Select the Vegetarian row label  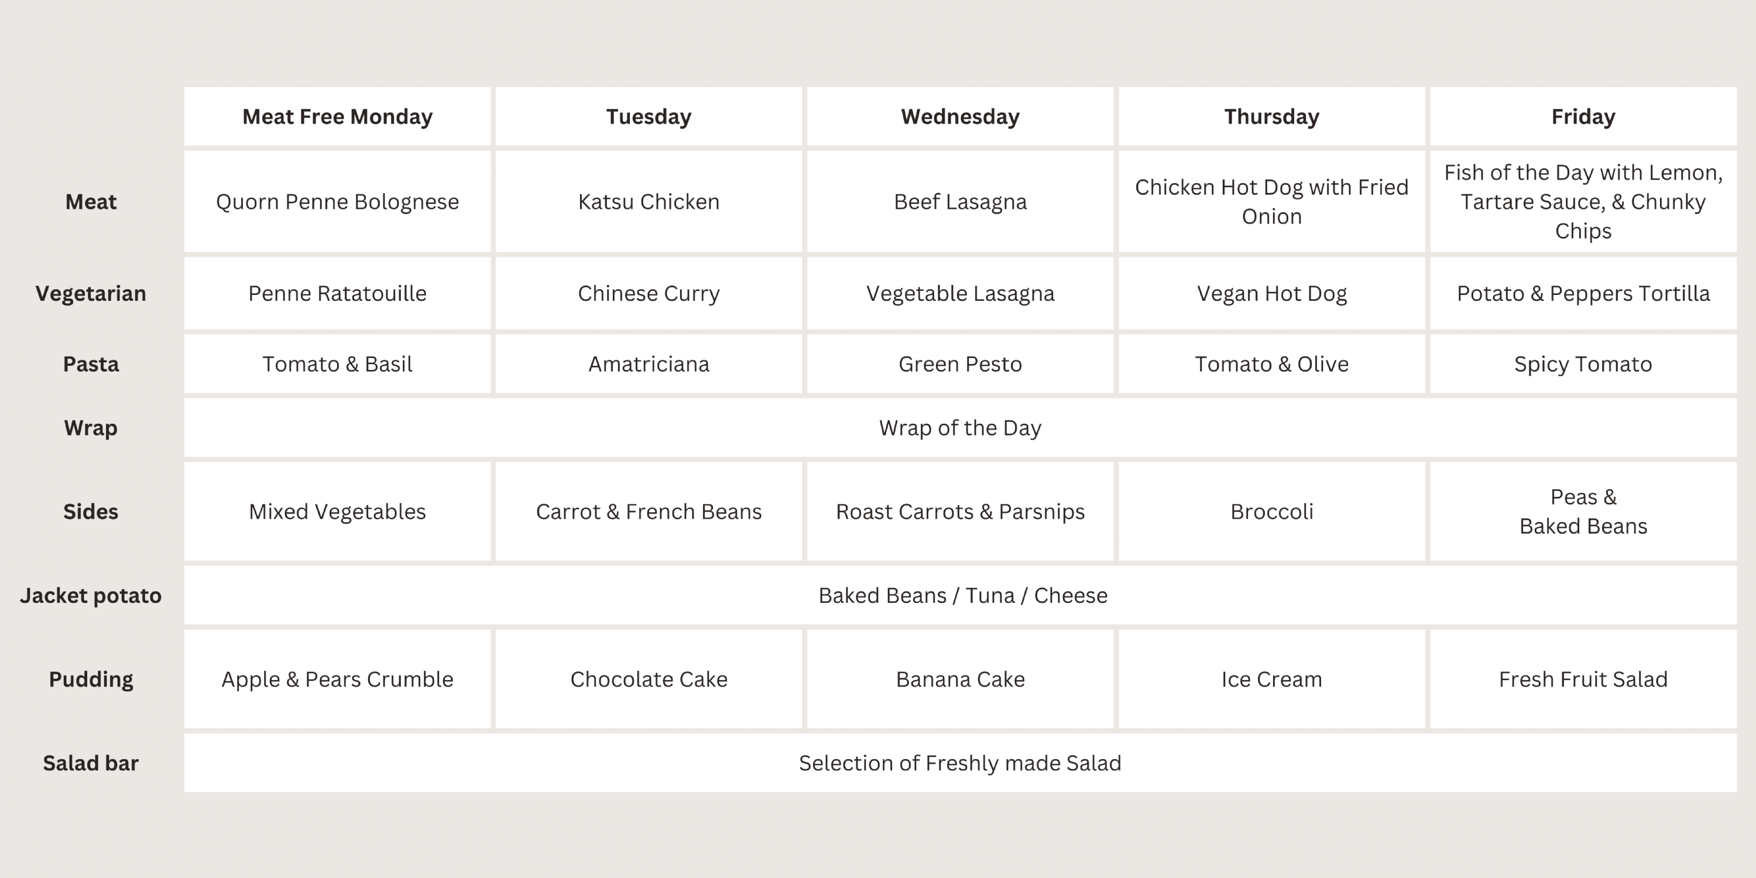tap(91, 294)
